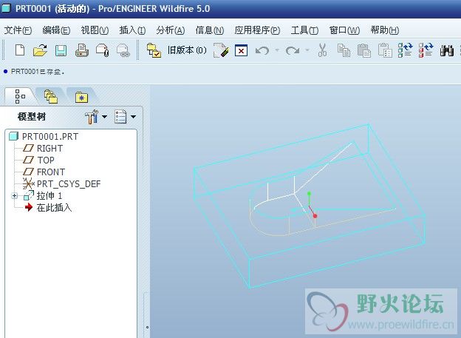Viewport: 461px width, 338px height.
Task: Switch to the folder browser navigator tab
Action: 50,97
